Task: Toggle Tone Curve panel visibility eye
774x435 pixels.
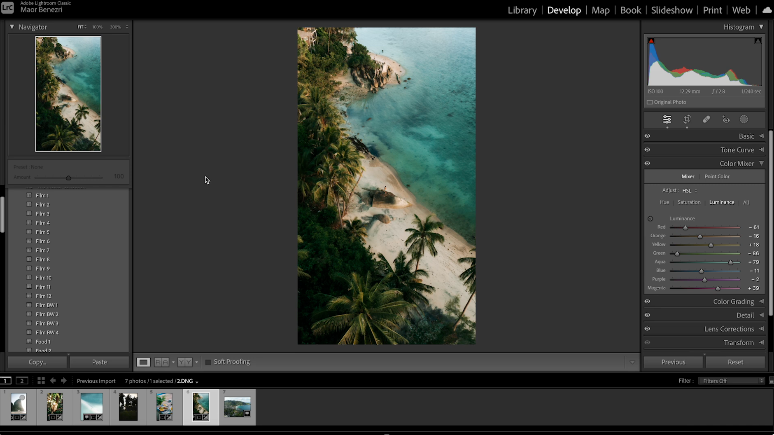Action: point(647,150)
